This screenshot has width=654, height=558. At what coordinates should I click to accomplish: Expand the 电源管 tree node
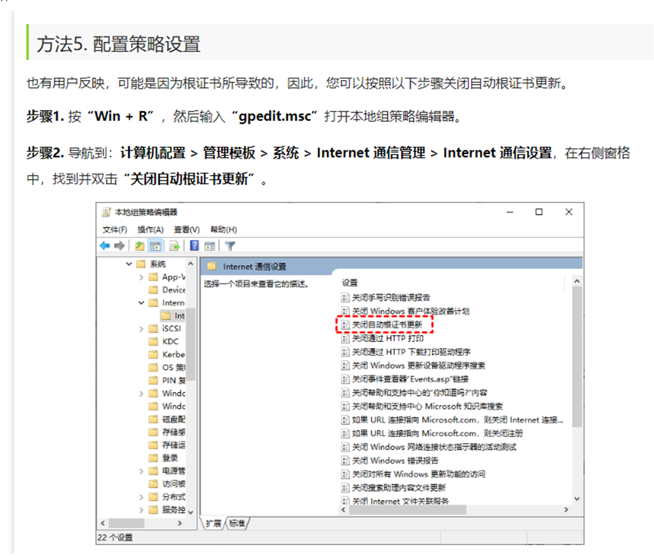(x=141, y=472)
